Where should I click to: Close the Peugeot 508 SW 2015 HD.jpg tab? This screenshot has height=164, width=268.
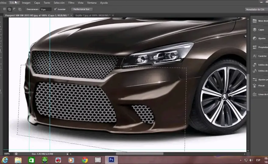point(71,15)
